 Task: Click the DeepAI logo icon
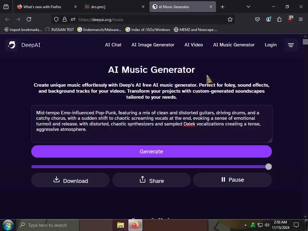pyautogui.click(x=12, y=45)
